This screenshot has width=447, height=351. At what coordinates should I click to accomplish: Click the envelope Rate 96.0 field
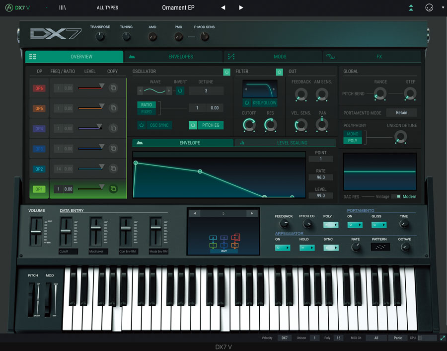click(321, 177)
